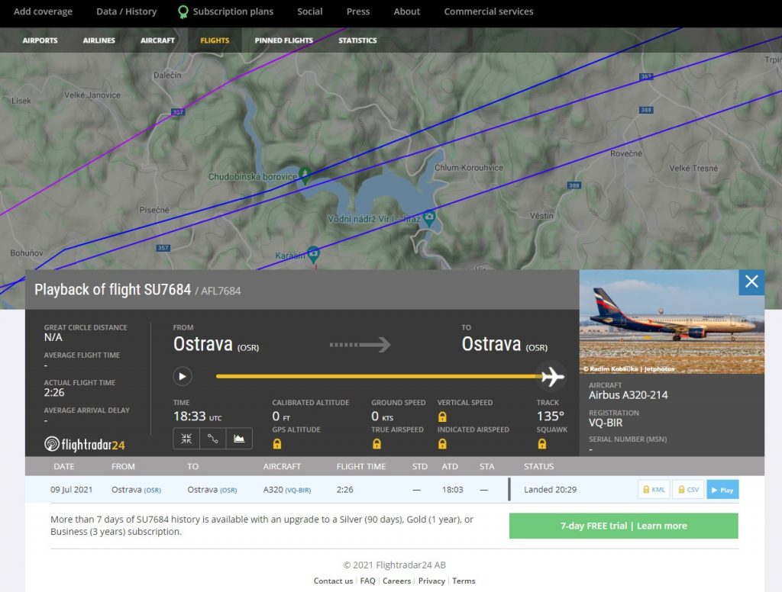Open the Contact us link
Image resolution: width=782 pixels, height=592 pixels.
pyautogui.click(x=333, y=581)
